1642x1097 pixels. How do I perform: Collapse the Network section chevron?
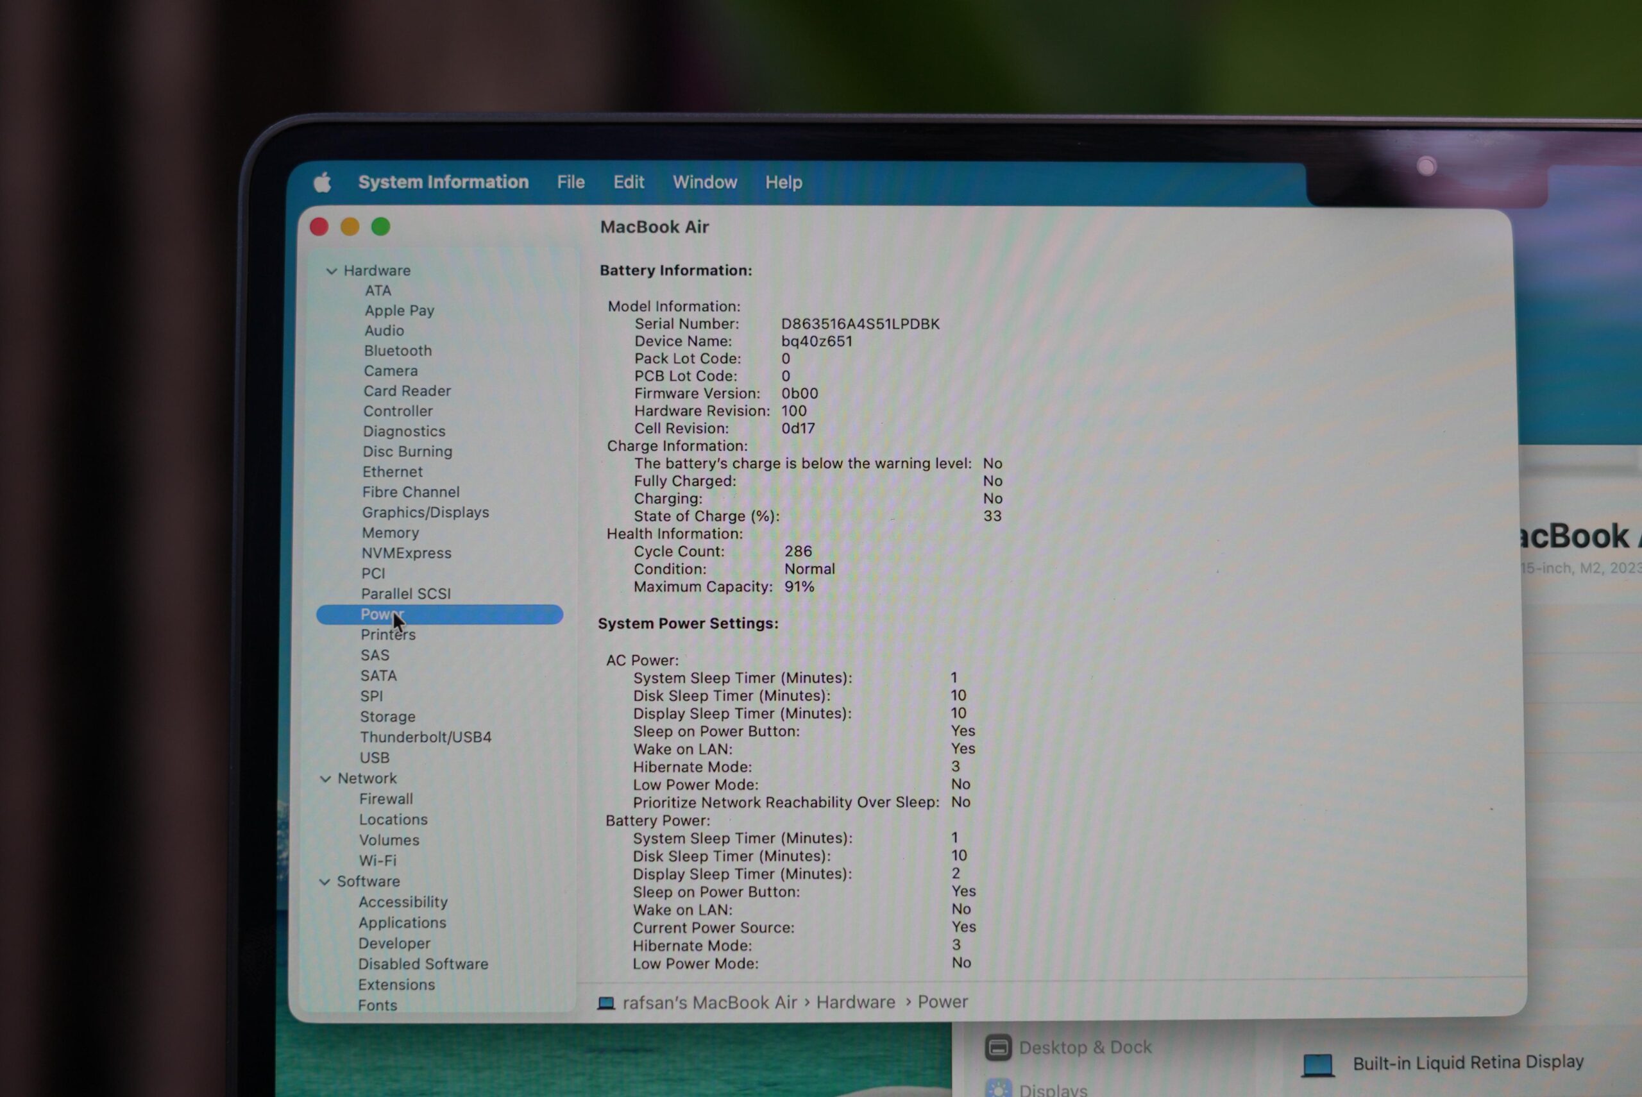[x=325, y=779]
